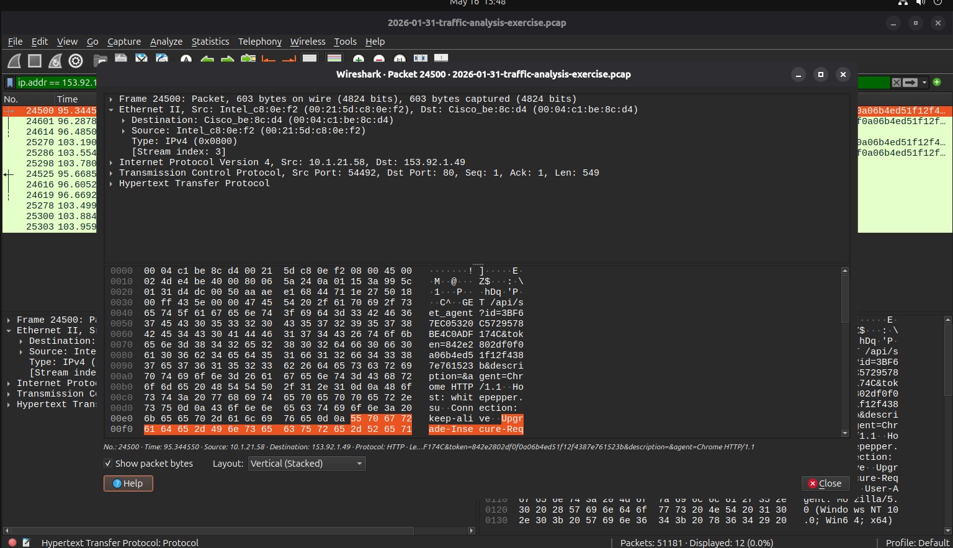This screenshot has height=548, width=953.
Task: Select packet 24601 in packet list
Action: click(50, 121)
